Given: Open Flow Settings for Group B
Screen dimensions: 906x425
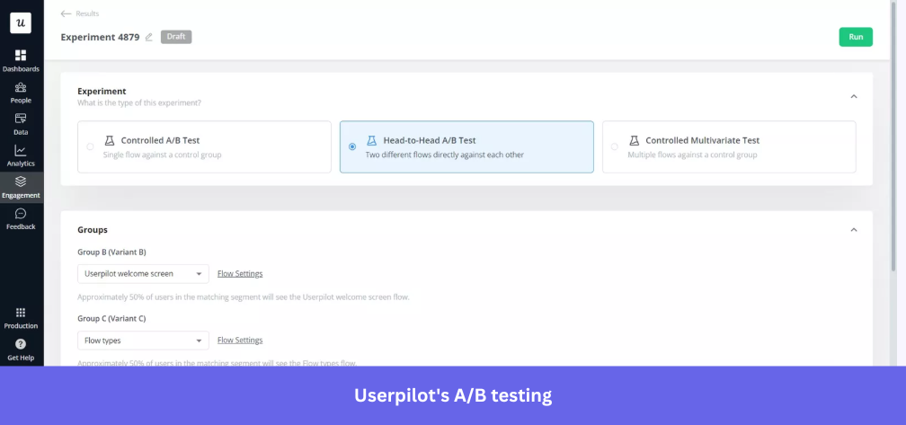Looking at the screenshot, I should point(240,274).
